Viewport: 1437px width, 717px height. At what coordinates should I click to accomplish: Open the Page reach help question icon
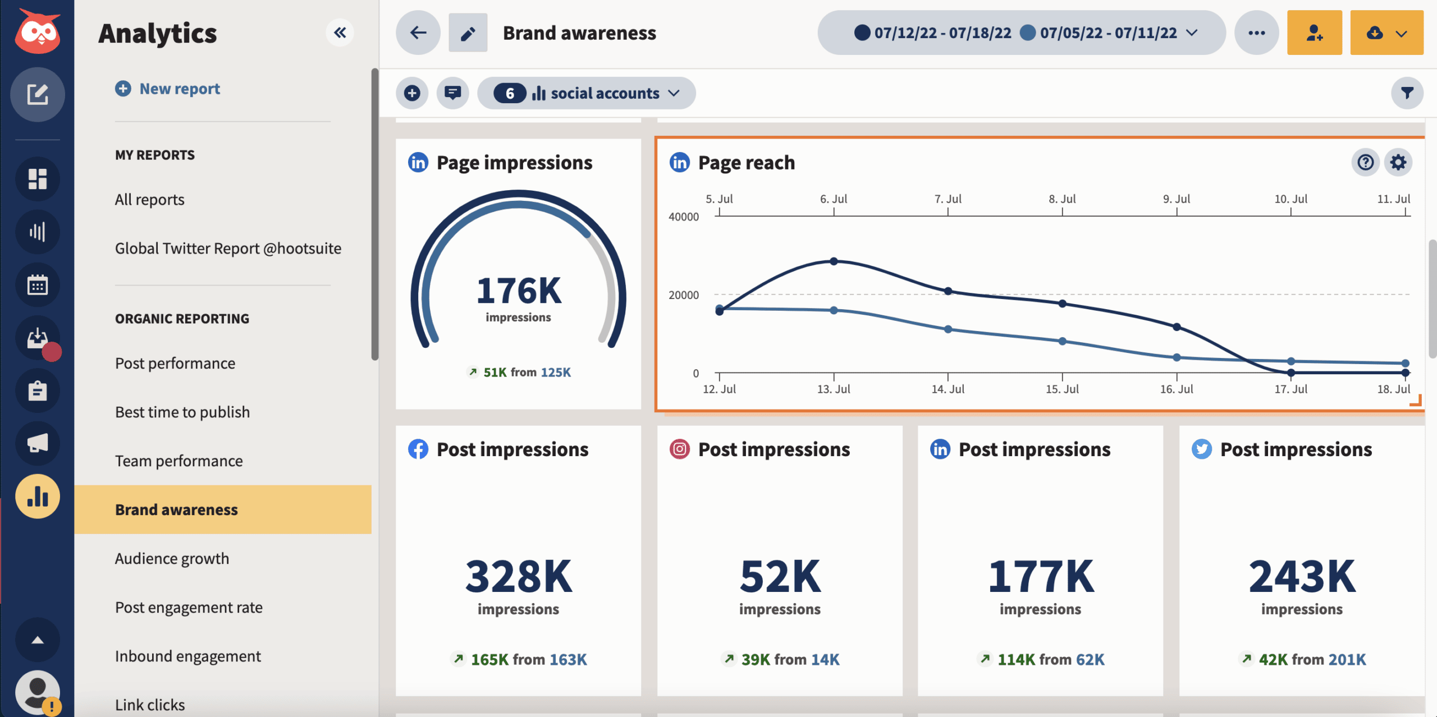coord(1365,163)
